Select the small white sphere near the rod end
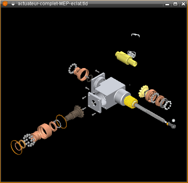The height and width of the screenshot is (183, 188). [174, 121]
